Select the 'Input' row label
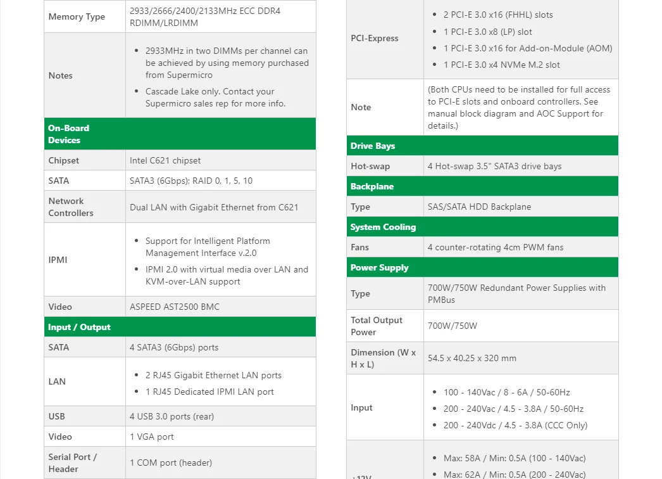The height and width of the screenshot is (479, 662). 361,407
